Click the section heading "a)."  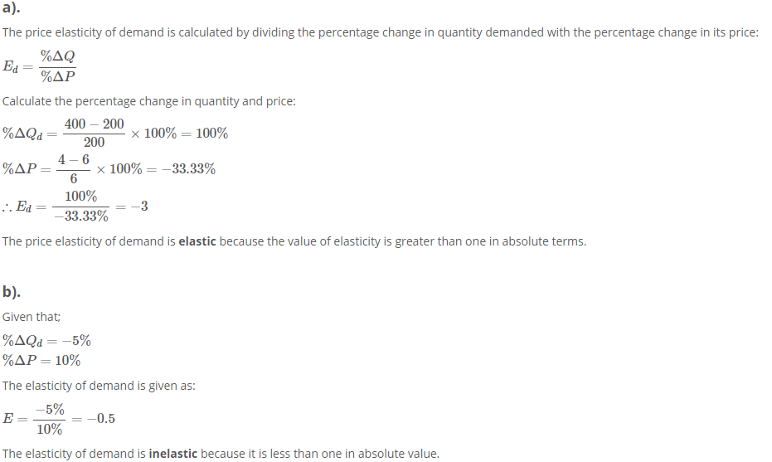click(12, 7)
